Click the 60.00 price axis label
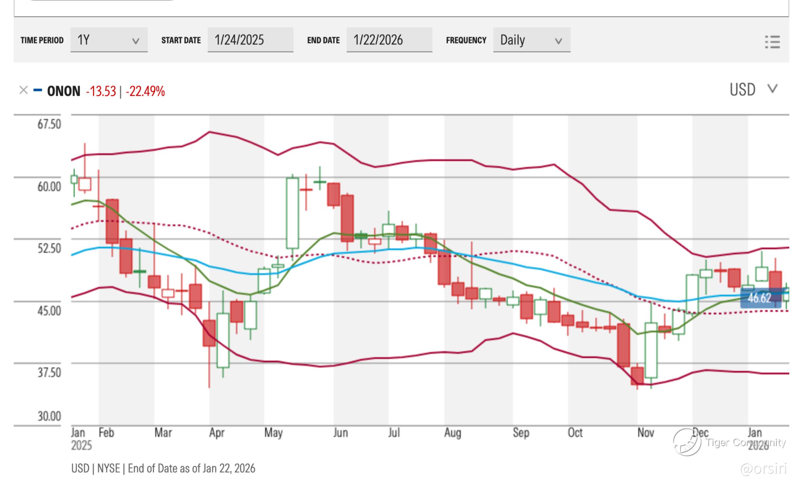 pos(49,186)
